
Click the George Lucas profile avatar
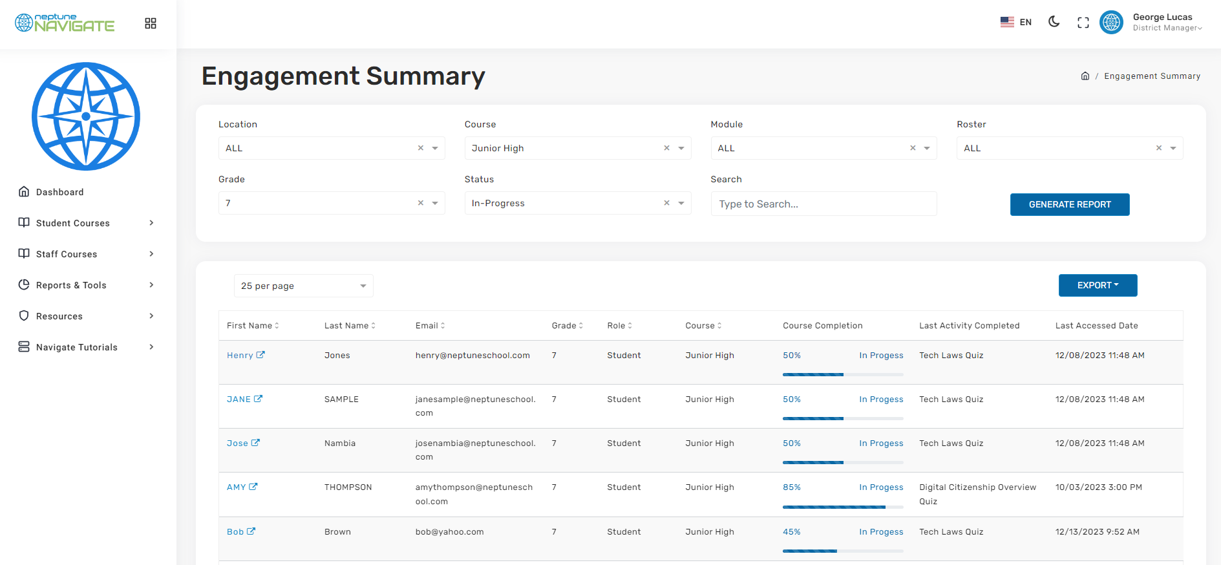1111,23
